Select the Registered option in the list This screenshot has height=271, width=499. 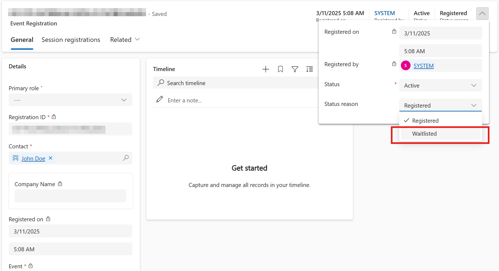425,121
